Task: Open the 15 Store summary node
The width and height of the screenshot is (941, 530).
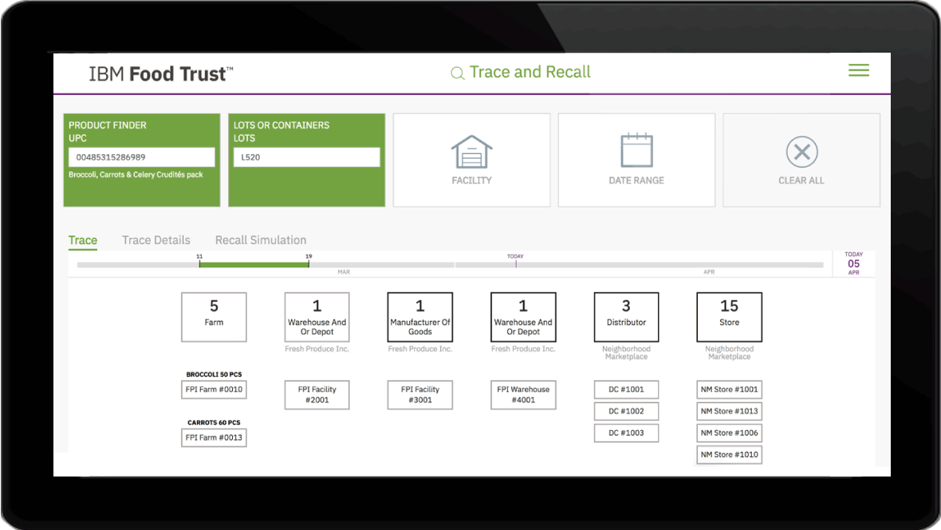Action: [729, 316]
